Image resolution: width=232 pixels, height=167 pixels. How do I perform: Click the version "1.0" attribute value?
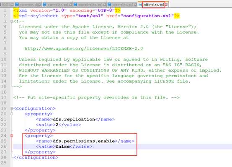coord(60,10)
